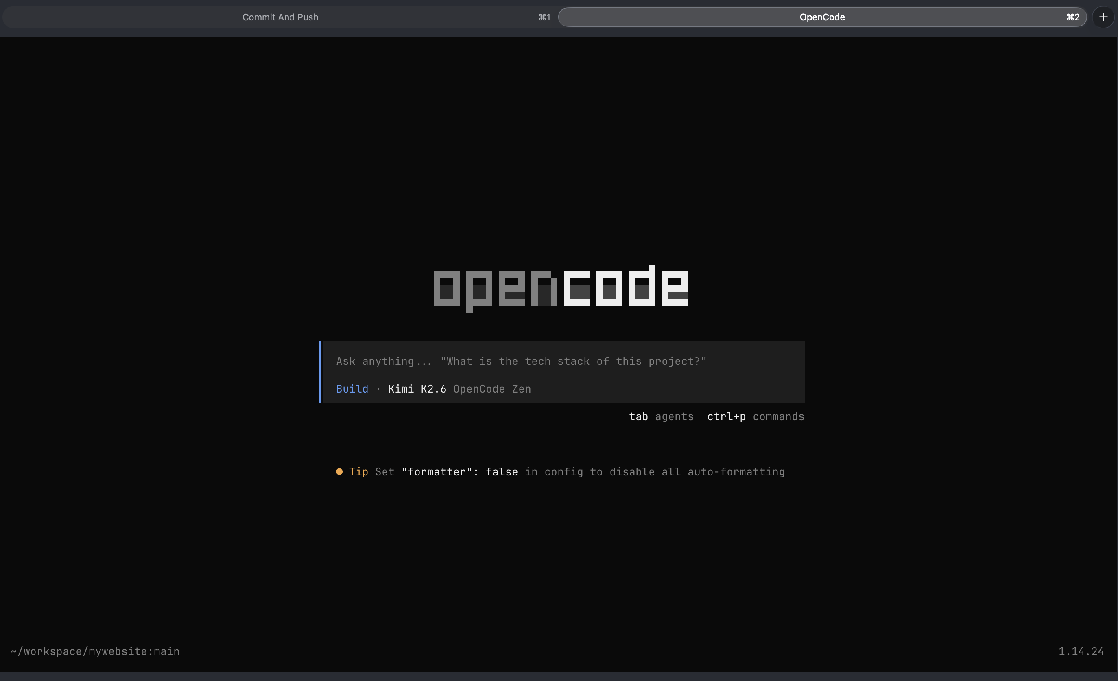
Task: Click the orange Tip label
Action: point(358,472)
